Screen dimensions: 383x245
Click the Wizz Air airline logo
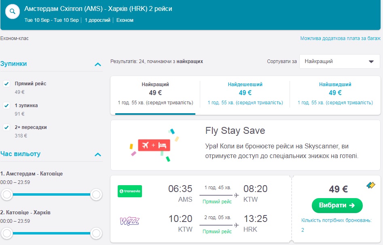[x=129, y=221]
